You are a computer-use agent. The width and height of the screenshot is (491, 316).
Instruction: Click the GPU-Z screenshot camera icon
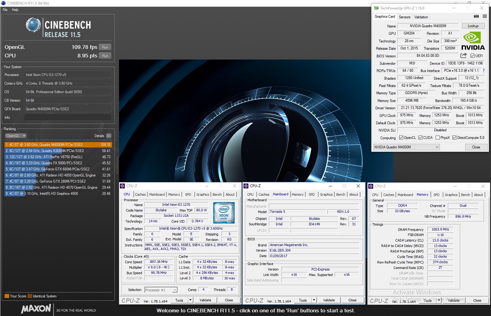476,17
